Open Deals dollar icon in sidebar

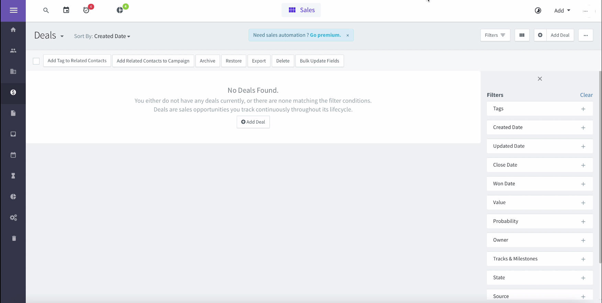coord(13,92)
